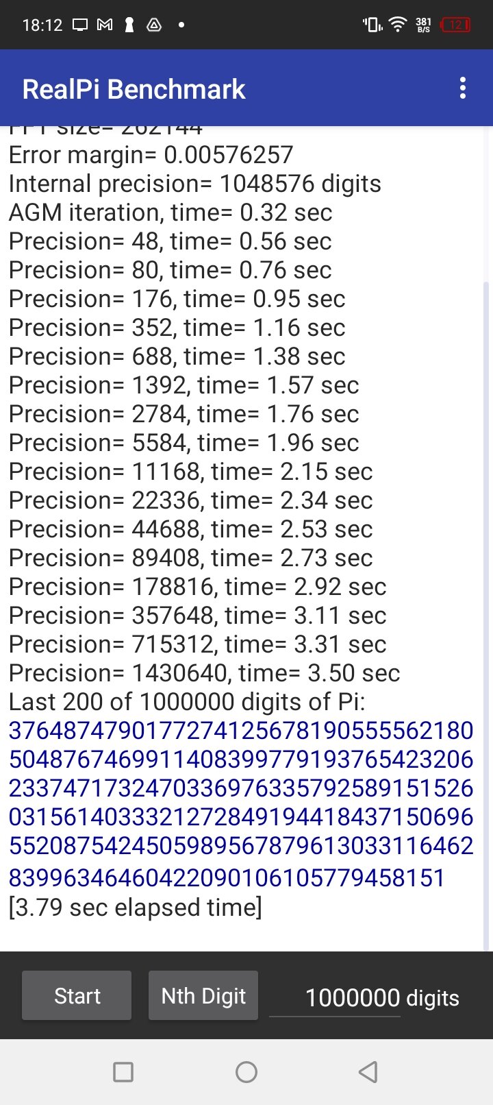This screenshot has width=493, height=1105.
Task: Tap the battery indicator icon
Action: (x=456, y=25)
